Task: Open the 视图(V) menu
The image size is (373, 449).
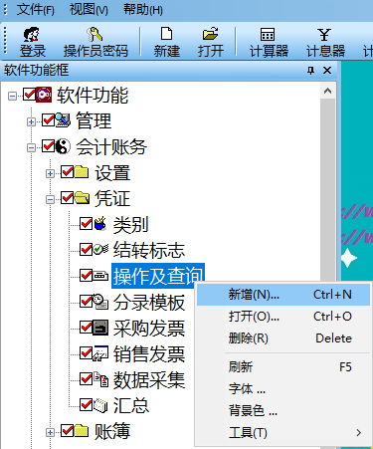Action: click(89, 10)
